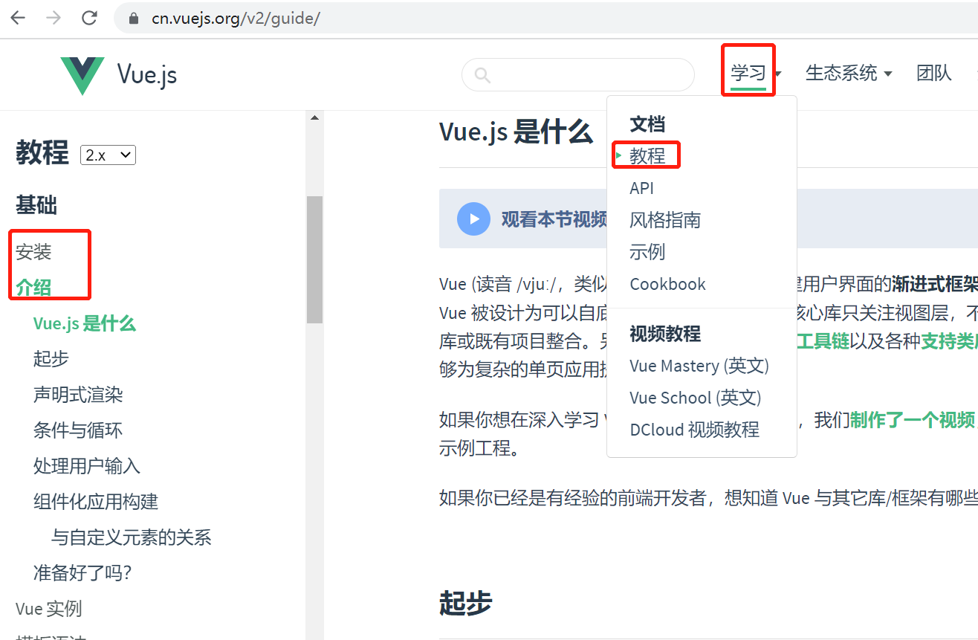This screenshot has height=640, width=978.
Task: Open 风格指南 from the menu
Action: pyautogui.click(x=665, y=220)
